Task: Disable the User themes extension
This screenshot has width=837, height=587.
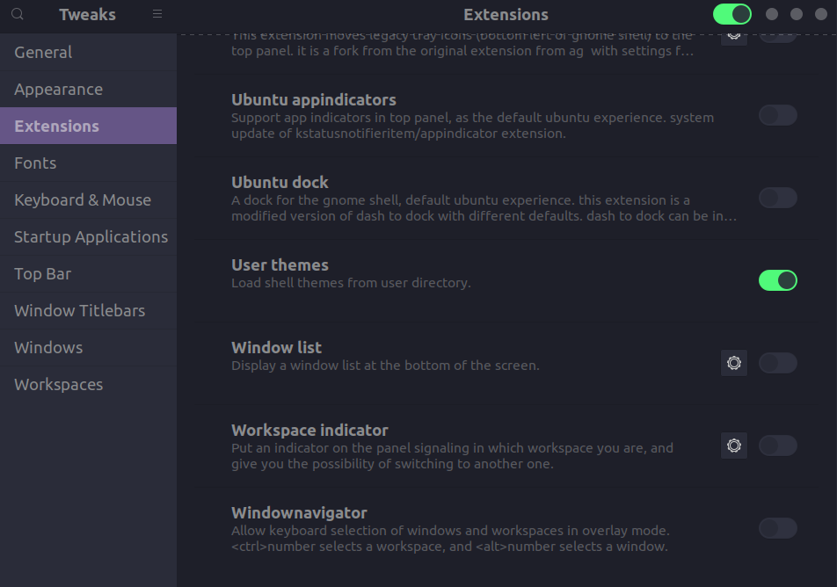Action: (777, 279)
